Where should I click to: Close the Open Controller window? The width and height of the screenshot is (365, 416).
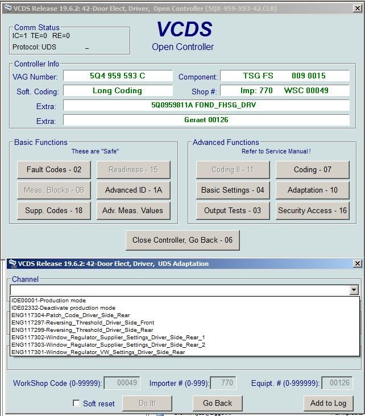click(x=358, y=9)
